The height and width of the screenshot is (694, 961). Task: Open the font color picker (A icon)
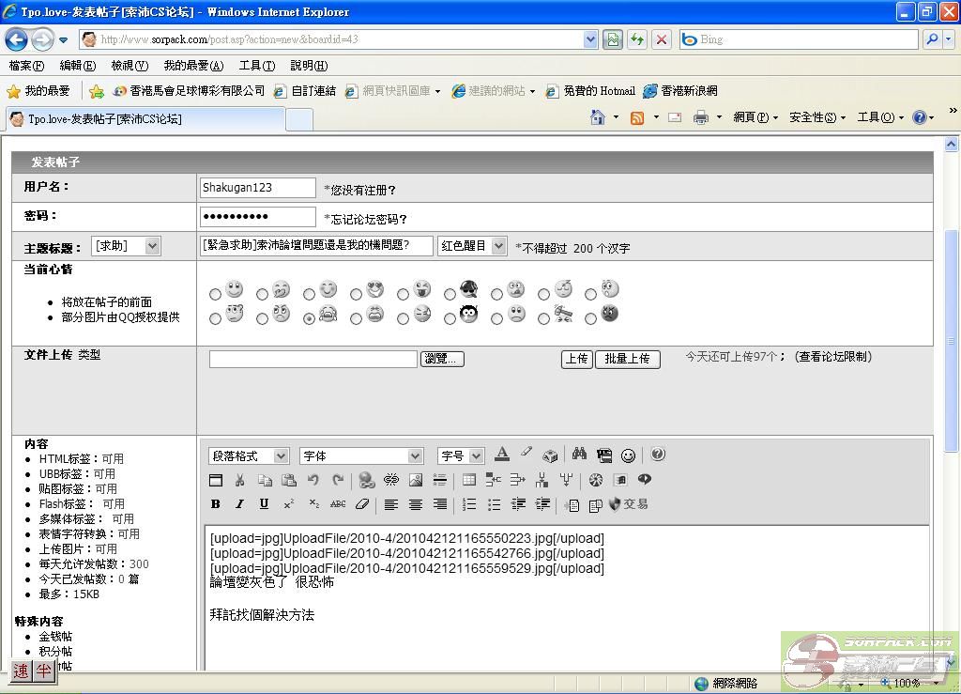coord(502,455)
